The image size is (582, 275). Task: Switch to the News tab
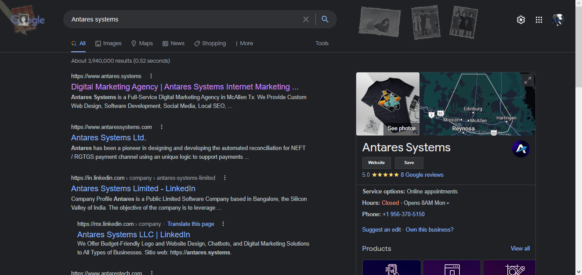coord(174,43)
